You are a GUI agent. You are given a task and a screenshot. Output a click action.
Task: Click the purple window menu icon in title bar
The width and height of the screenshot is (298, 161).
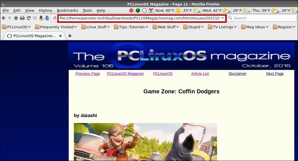click(3, 4)
